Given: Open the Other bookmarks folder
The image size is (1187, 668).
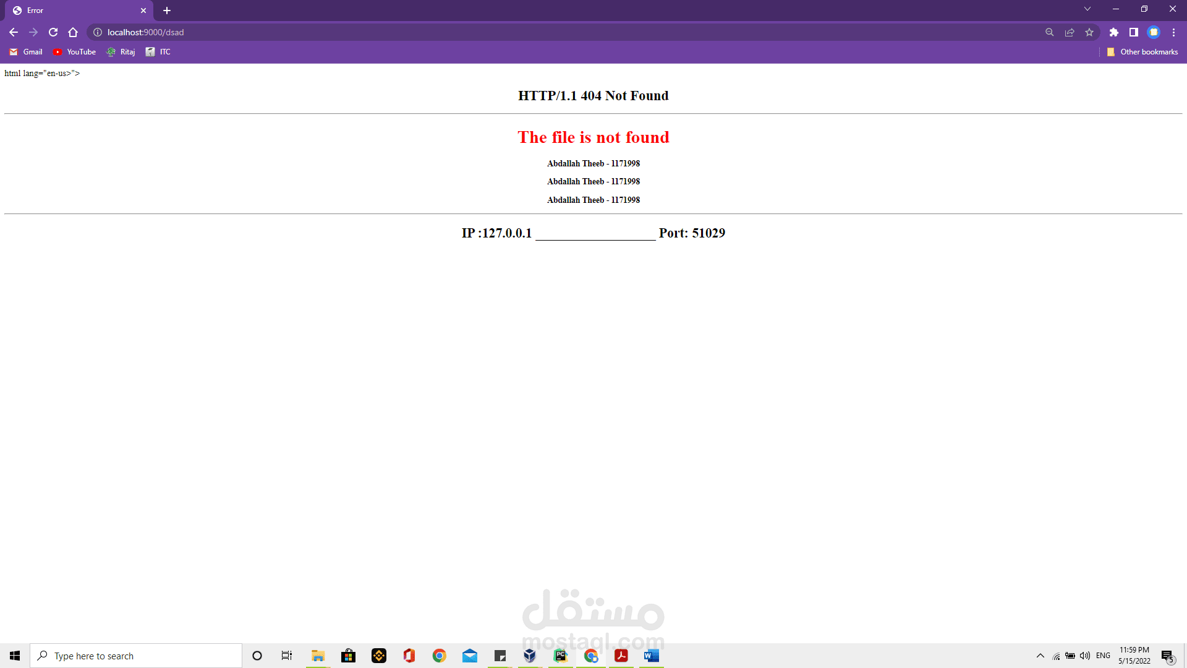Looking at the screenshot, I should click(1142, 52).
